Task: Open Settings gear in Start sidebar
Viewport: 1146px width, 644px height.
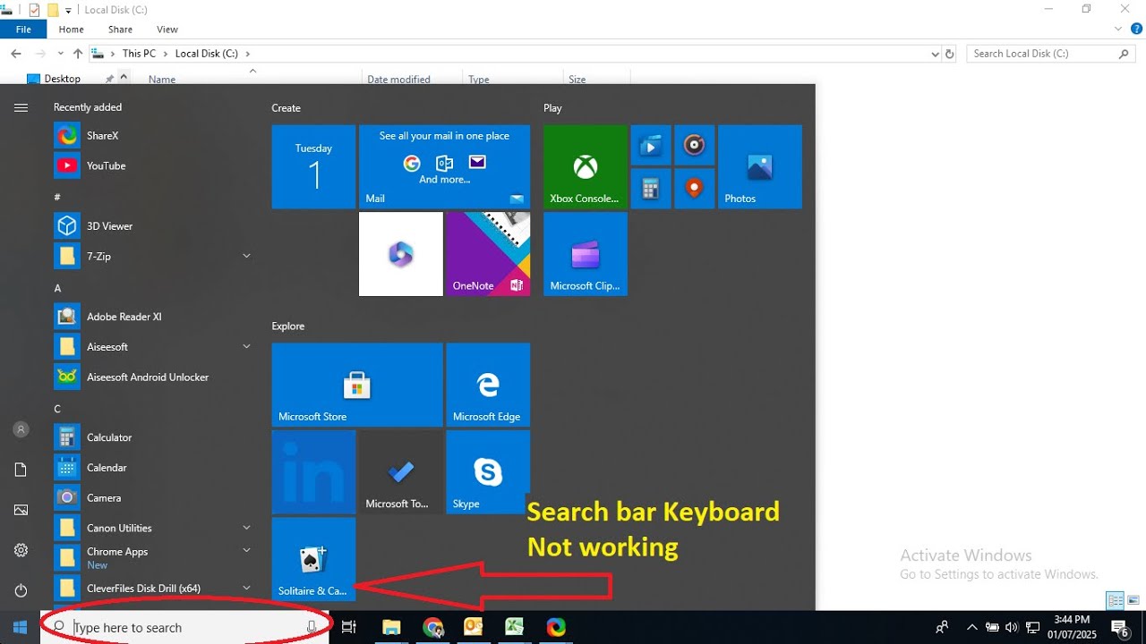Action: [x=21, y=550]
